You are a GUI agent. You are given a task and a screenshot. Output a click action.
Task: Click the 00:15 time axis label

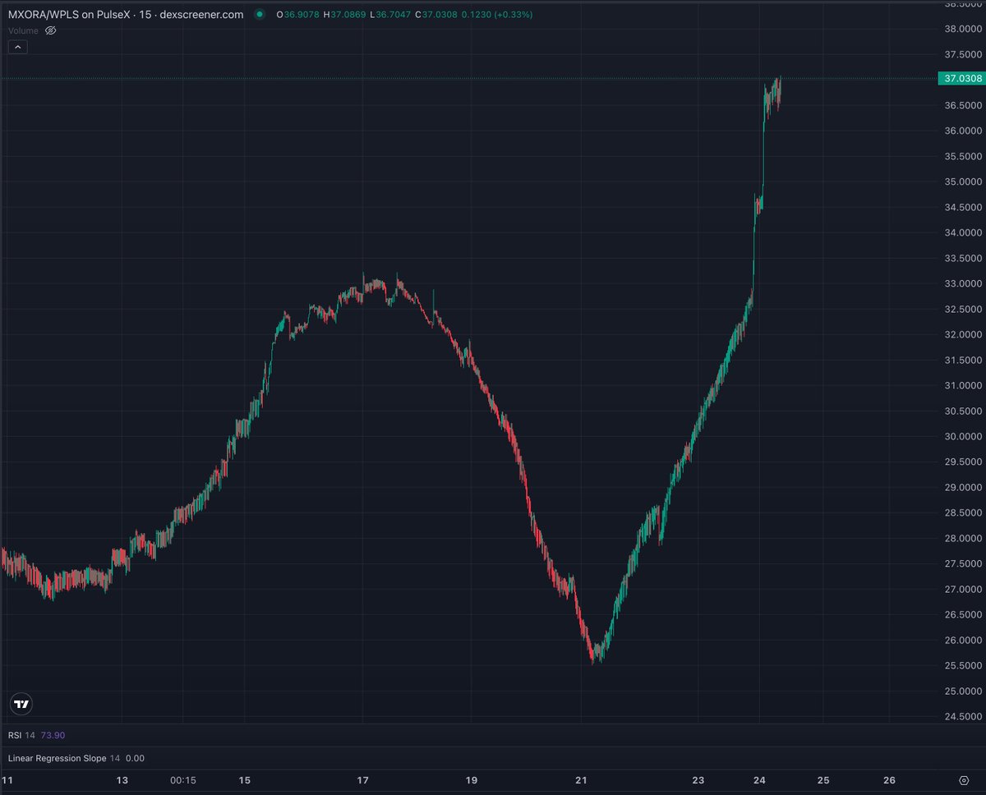[183, 780]
